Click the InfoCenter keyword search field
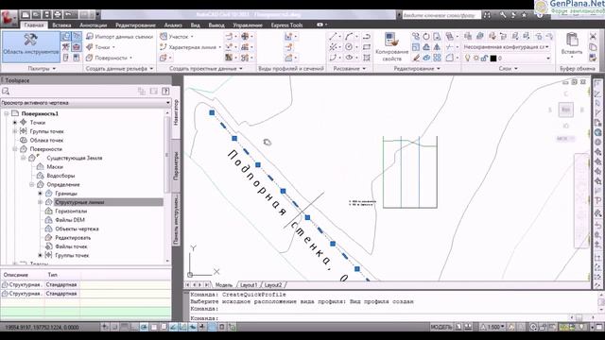Image resolution: width=605 pixels, height=340 pixels. [441, 15]
